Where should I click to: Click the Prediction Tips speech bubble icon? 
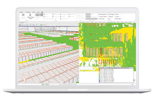click(x=38, y=15)
